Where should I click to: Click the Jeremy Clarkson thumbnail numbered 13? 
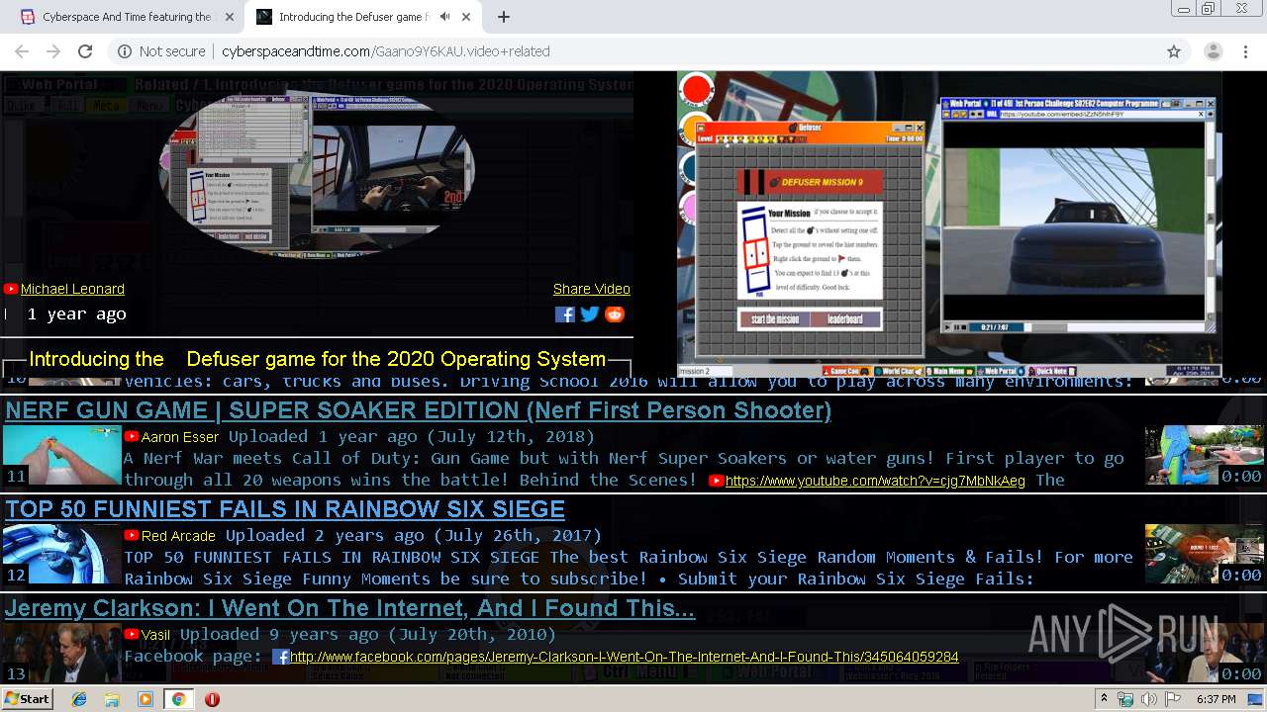tap(62, 653)
